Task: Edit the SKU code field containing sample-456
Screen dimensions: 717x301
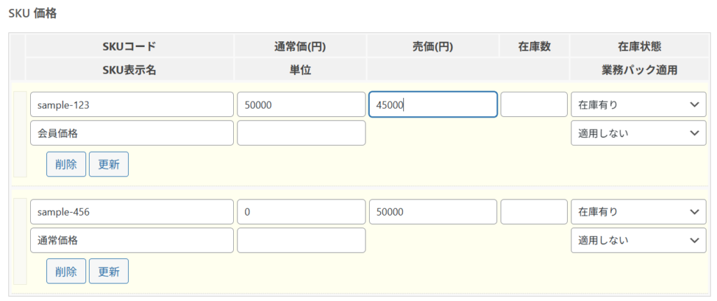Action: 132,212
